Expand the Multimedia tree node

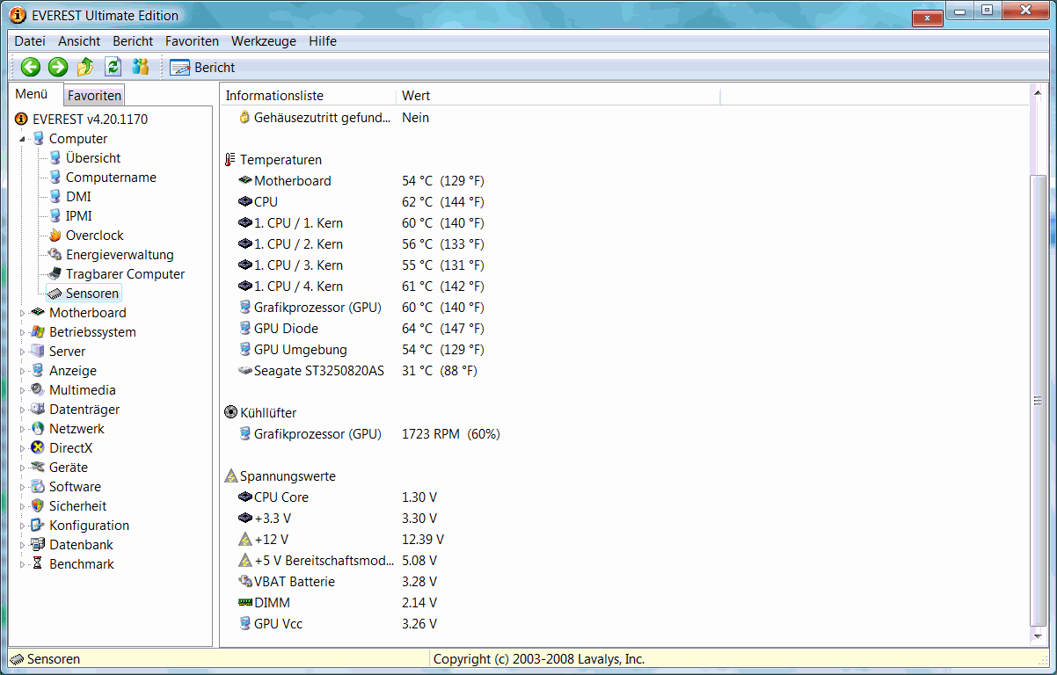tap(23, 390)
